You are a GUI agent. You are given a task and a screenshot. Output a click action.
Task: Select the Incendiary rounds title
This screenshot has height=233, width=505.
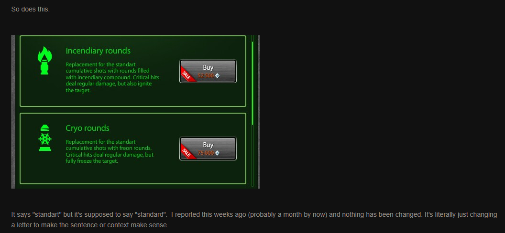click(x=98, y=51)
